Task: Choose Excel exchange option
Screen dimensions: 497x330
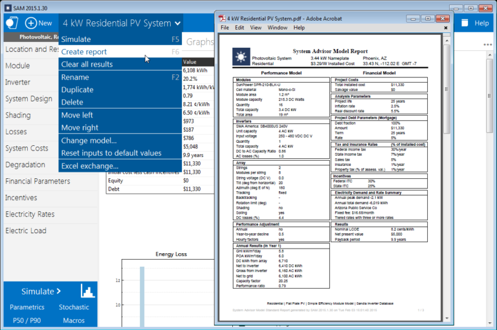Action: pyautogui.click(x=91, y=166)
